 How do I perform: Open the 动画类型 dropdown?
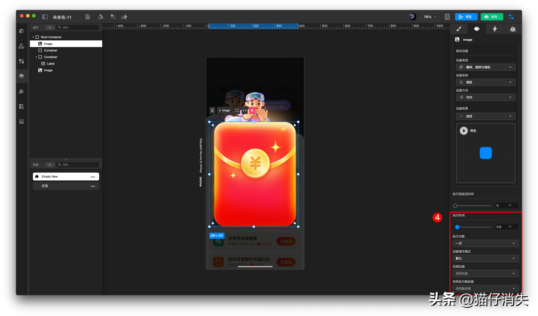[486, 67]
